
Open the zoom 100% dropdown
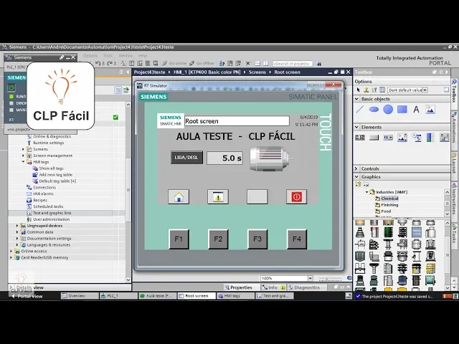point(310,278)
